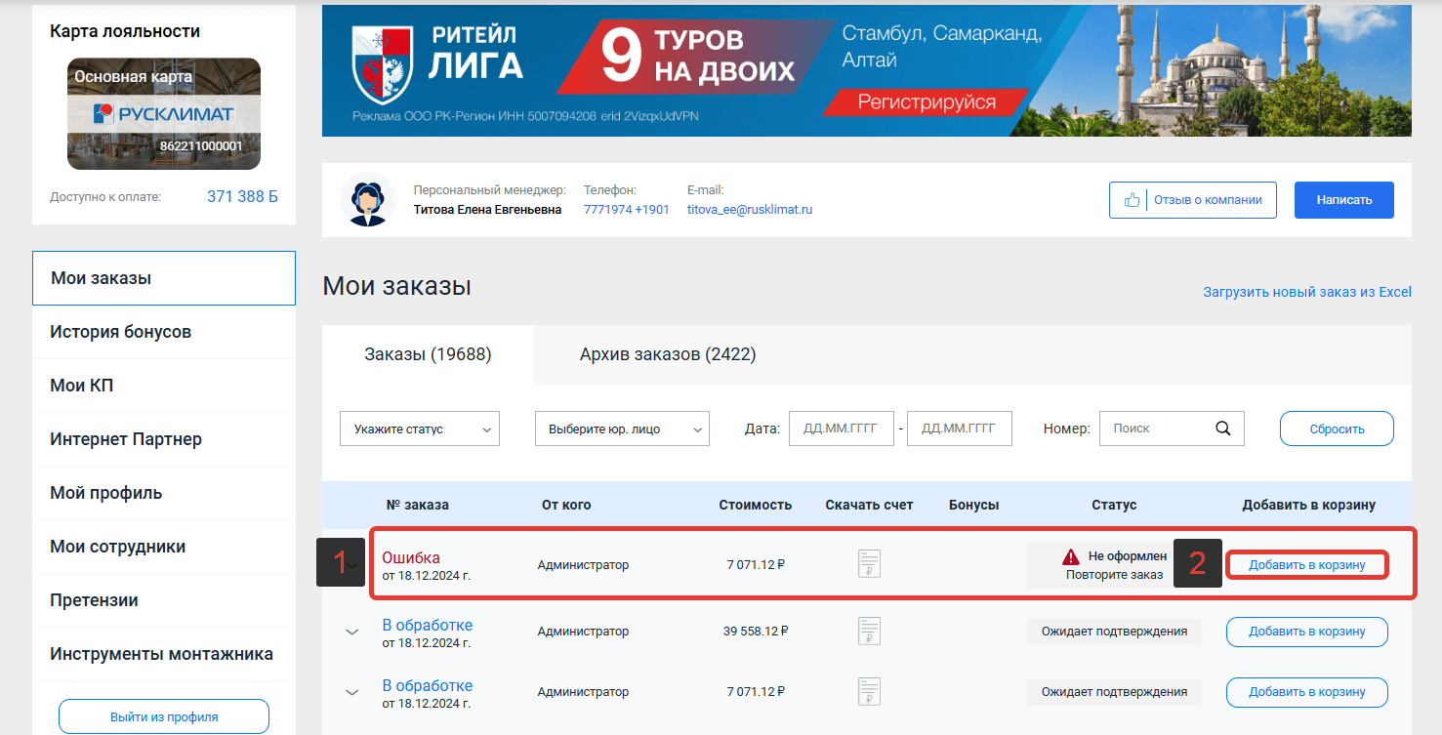Open Мои заказы in the sidebar
This screenshot has height=735, width=1442.
164,278
